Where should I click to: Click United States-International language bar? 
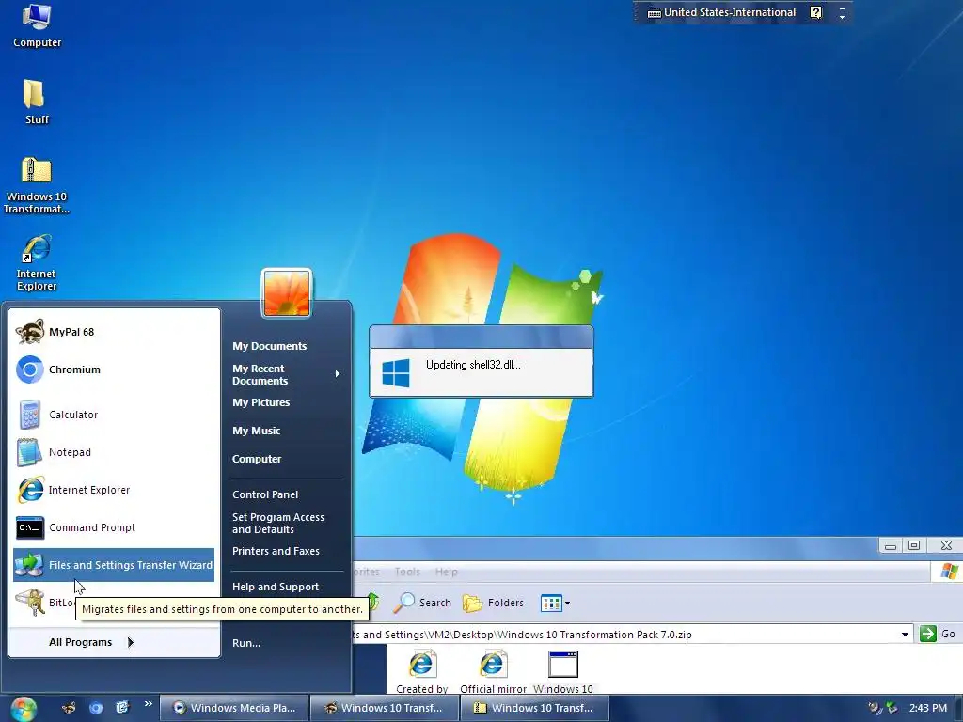722,12
